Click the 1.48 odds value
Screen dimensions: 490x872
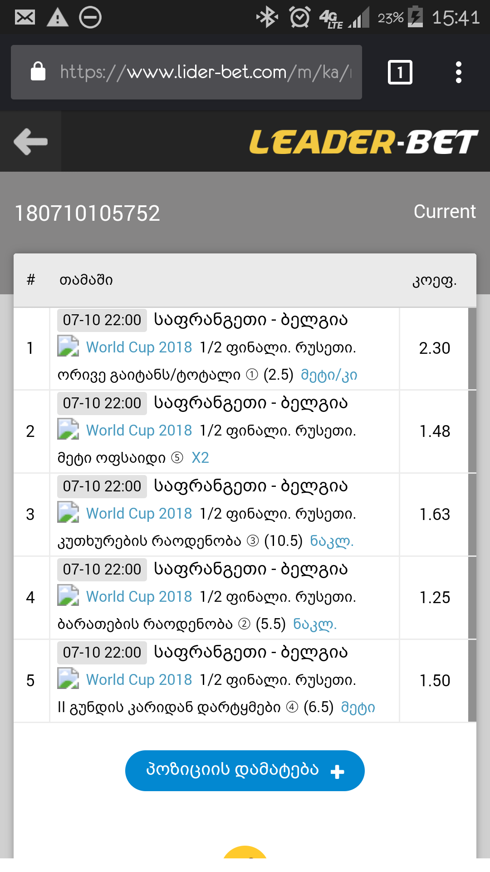pos(435,431)
